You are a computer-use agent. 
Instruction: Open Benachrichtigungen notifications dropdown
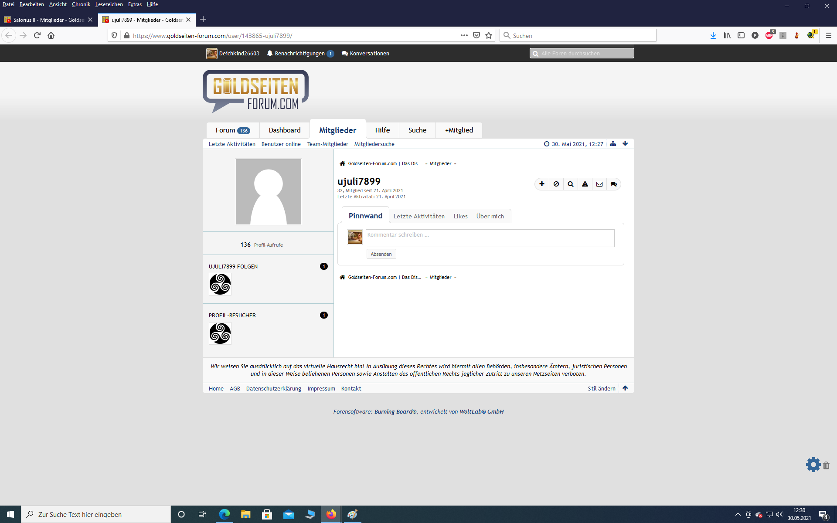point(300,53)
